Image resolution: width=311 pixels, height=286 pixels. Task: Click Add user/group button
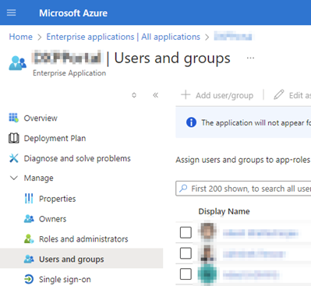(217, 95)
